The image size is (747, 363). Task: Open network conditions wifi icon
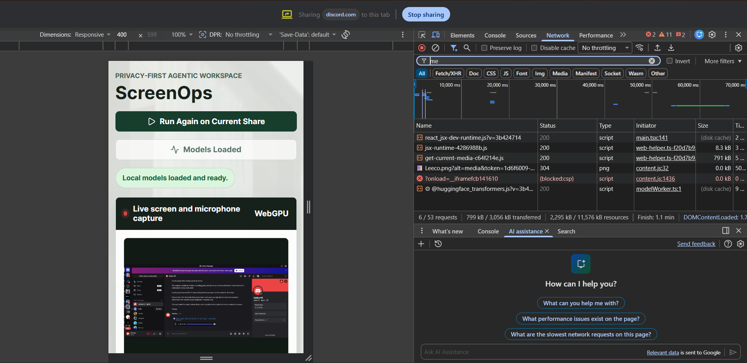[639, 48]
